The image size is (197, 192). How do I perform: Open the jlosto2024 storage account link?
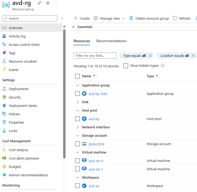coord(96,144)
